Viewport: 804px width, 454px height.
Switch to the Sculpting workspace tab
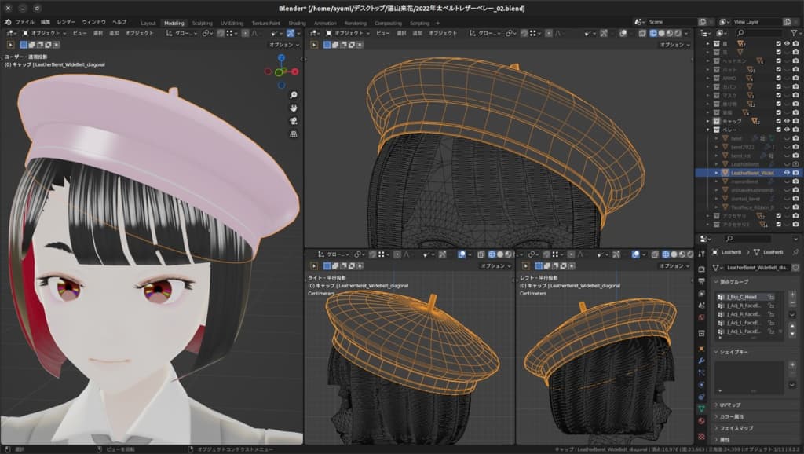(202, 23)
